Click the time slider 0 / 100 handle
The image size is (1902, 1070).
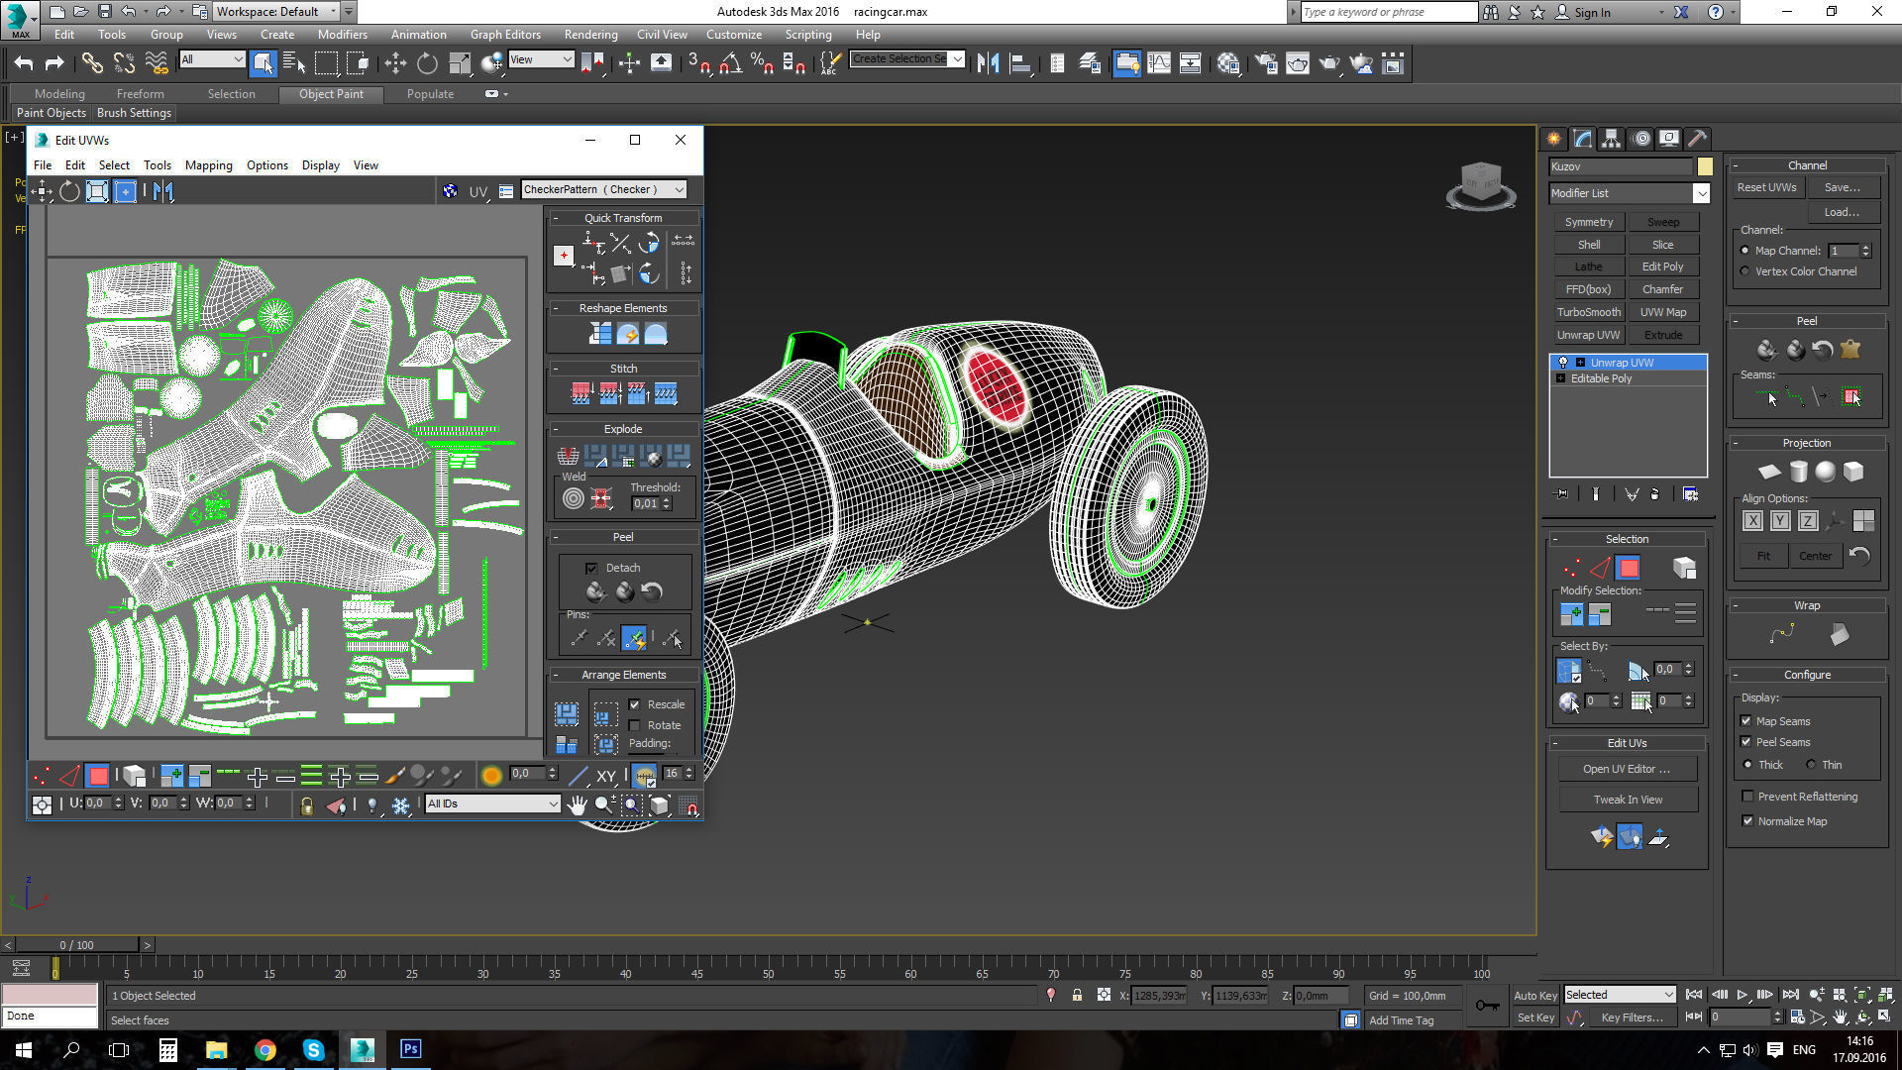77,945
